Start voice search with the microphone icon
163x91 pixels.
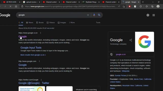point(94,15)
